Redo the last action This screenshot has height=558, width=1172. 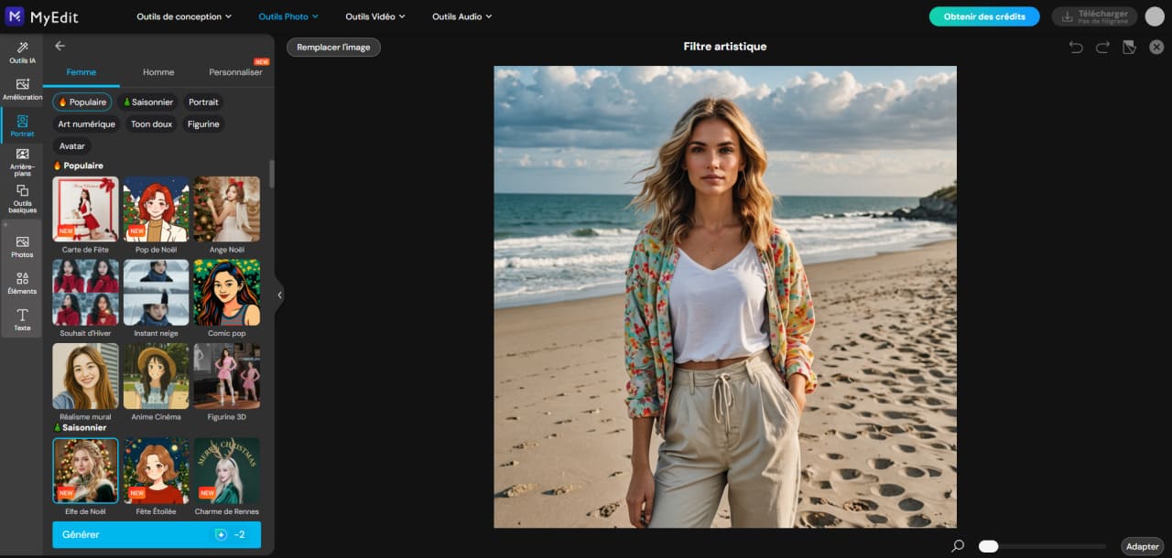[1102, 48]
